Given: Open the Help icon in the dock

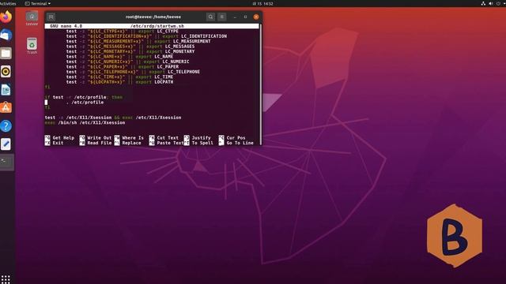Looking at the screenshot, I should coord(6,126).
